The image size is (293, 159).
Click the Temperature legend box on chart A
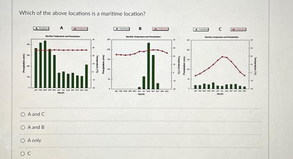click(x=80, y=28)
